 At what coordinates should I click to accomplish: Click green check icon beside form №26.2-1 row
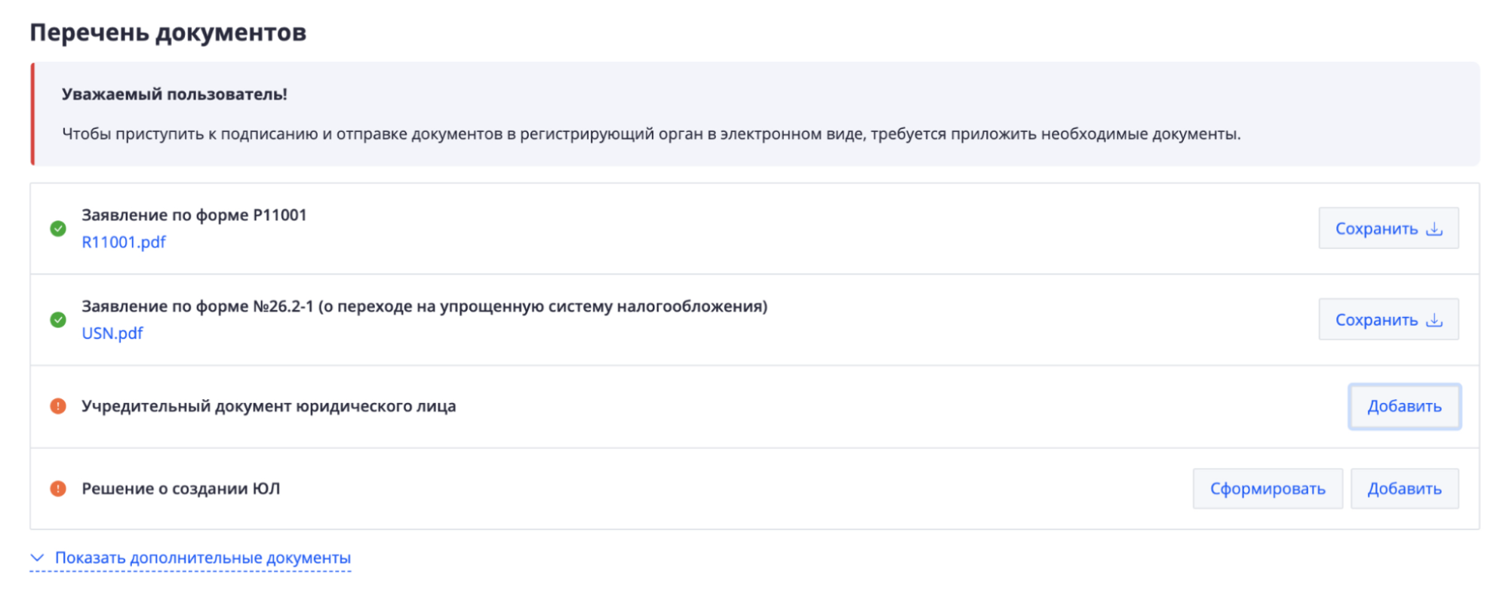tap(58, 320)
